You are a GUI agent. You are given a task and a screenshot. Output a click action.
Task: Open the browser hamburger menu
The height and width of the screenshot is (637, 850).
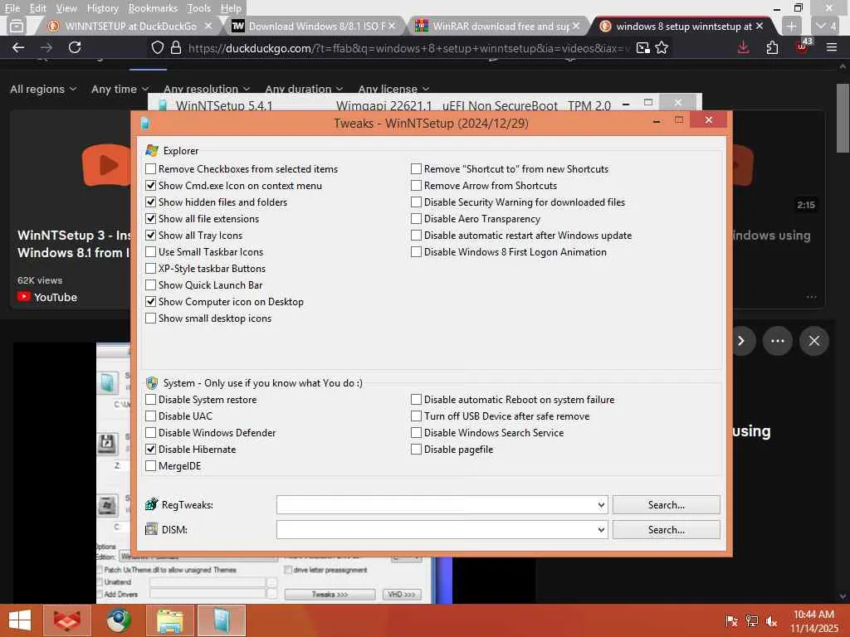(x=832, y=47)
